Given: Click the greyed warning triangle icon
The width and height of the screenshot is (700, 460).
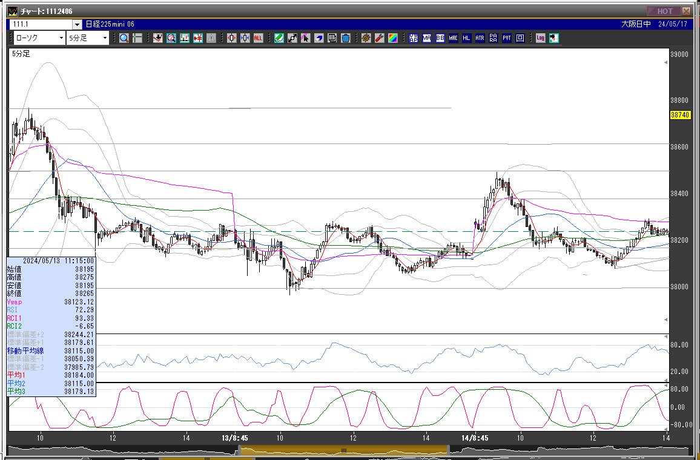Looking at the screenshot, I should point(211,38).
